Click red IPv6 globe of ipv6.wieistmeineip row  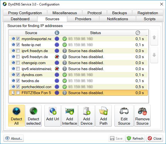click(57, 69)
